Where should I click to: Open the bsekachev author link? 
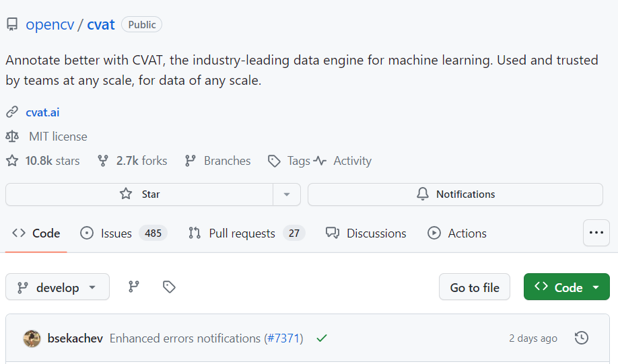click(x=75, y=338)
